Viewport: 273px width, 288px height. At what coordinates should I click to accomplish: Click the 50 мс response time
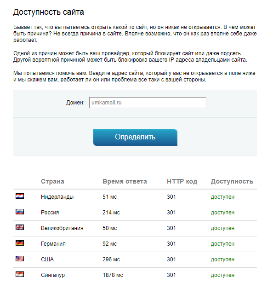coord(110,228)
